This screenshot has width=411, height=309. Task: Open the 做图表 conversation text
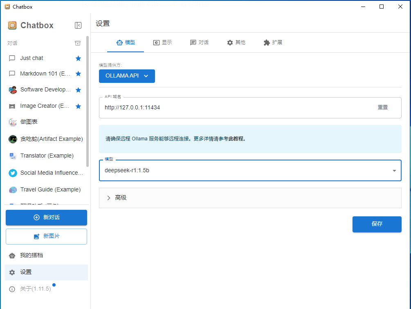tap(29, 122)
